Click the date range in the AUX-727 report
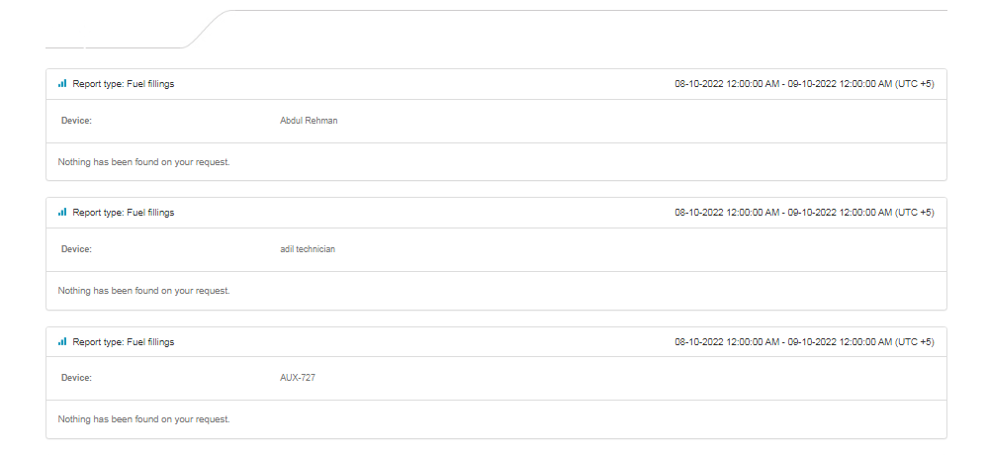Image resolution: width=988 pixels, height=455 pixels. click(804, 342)
